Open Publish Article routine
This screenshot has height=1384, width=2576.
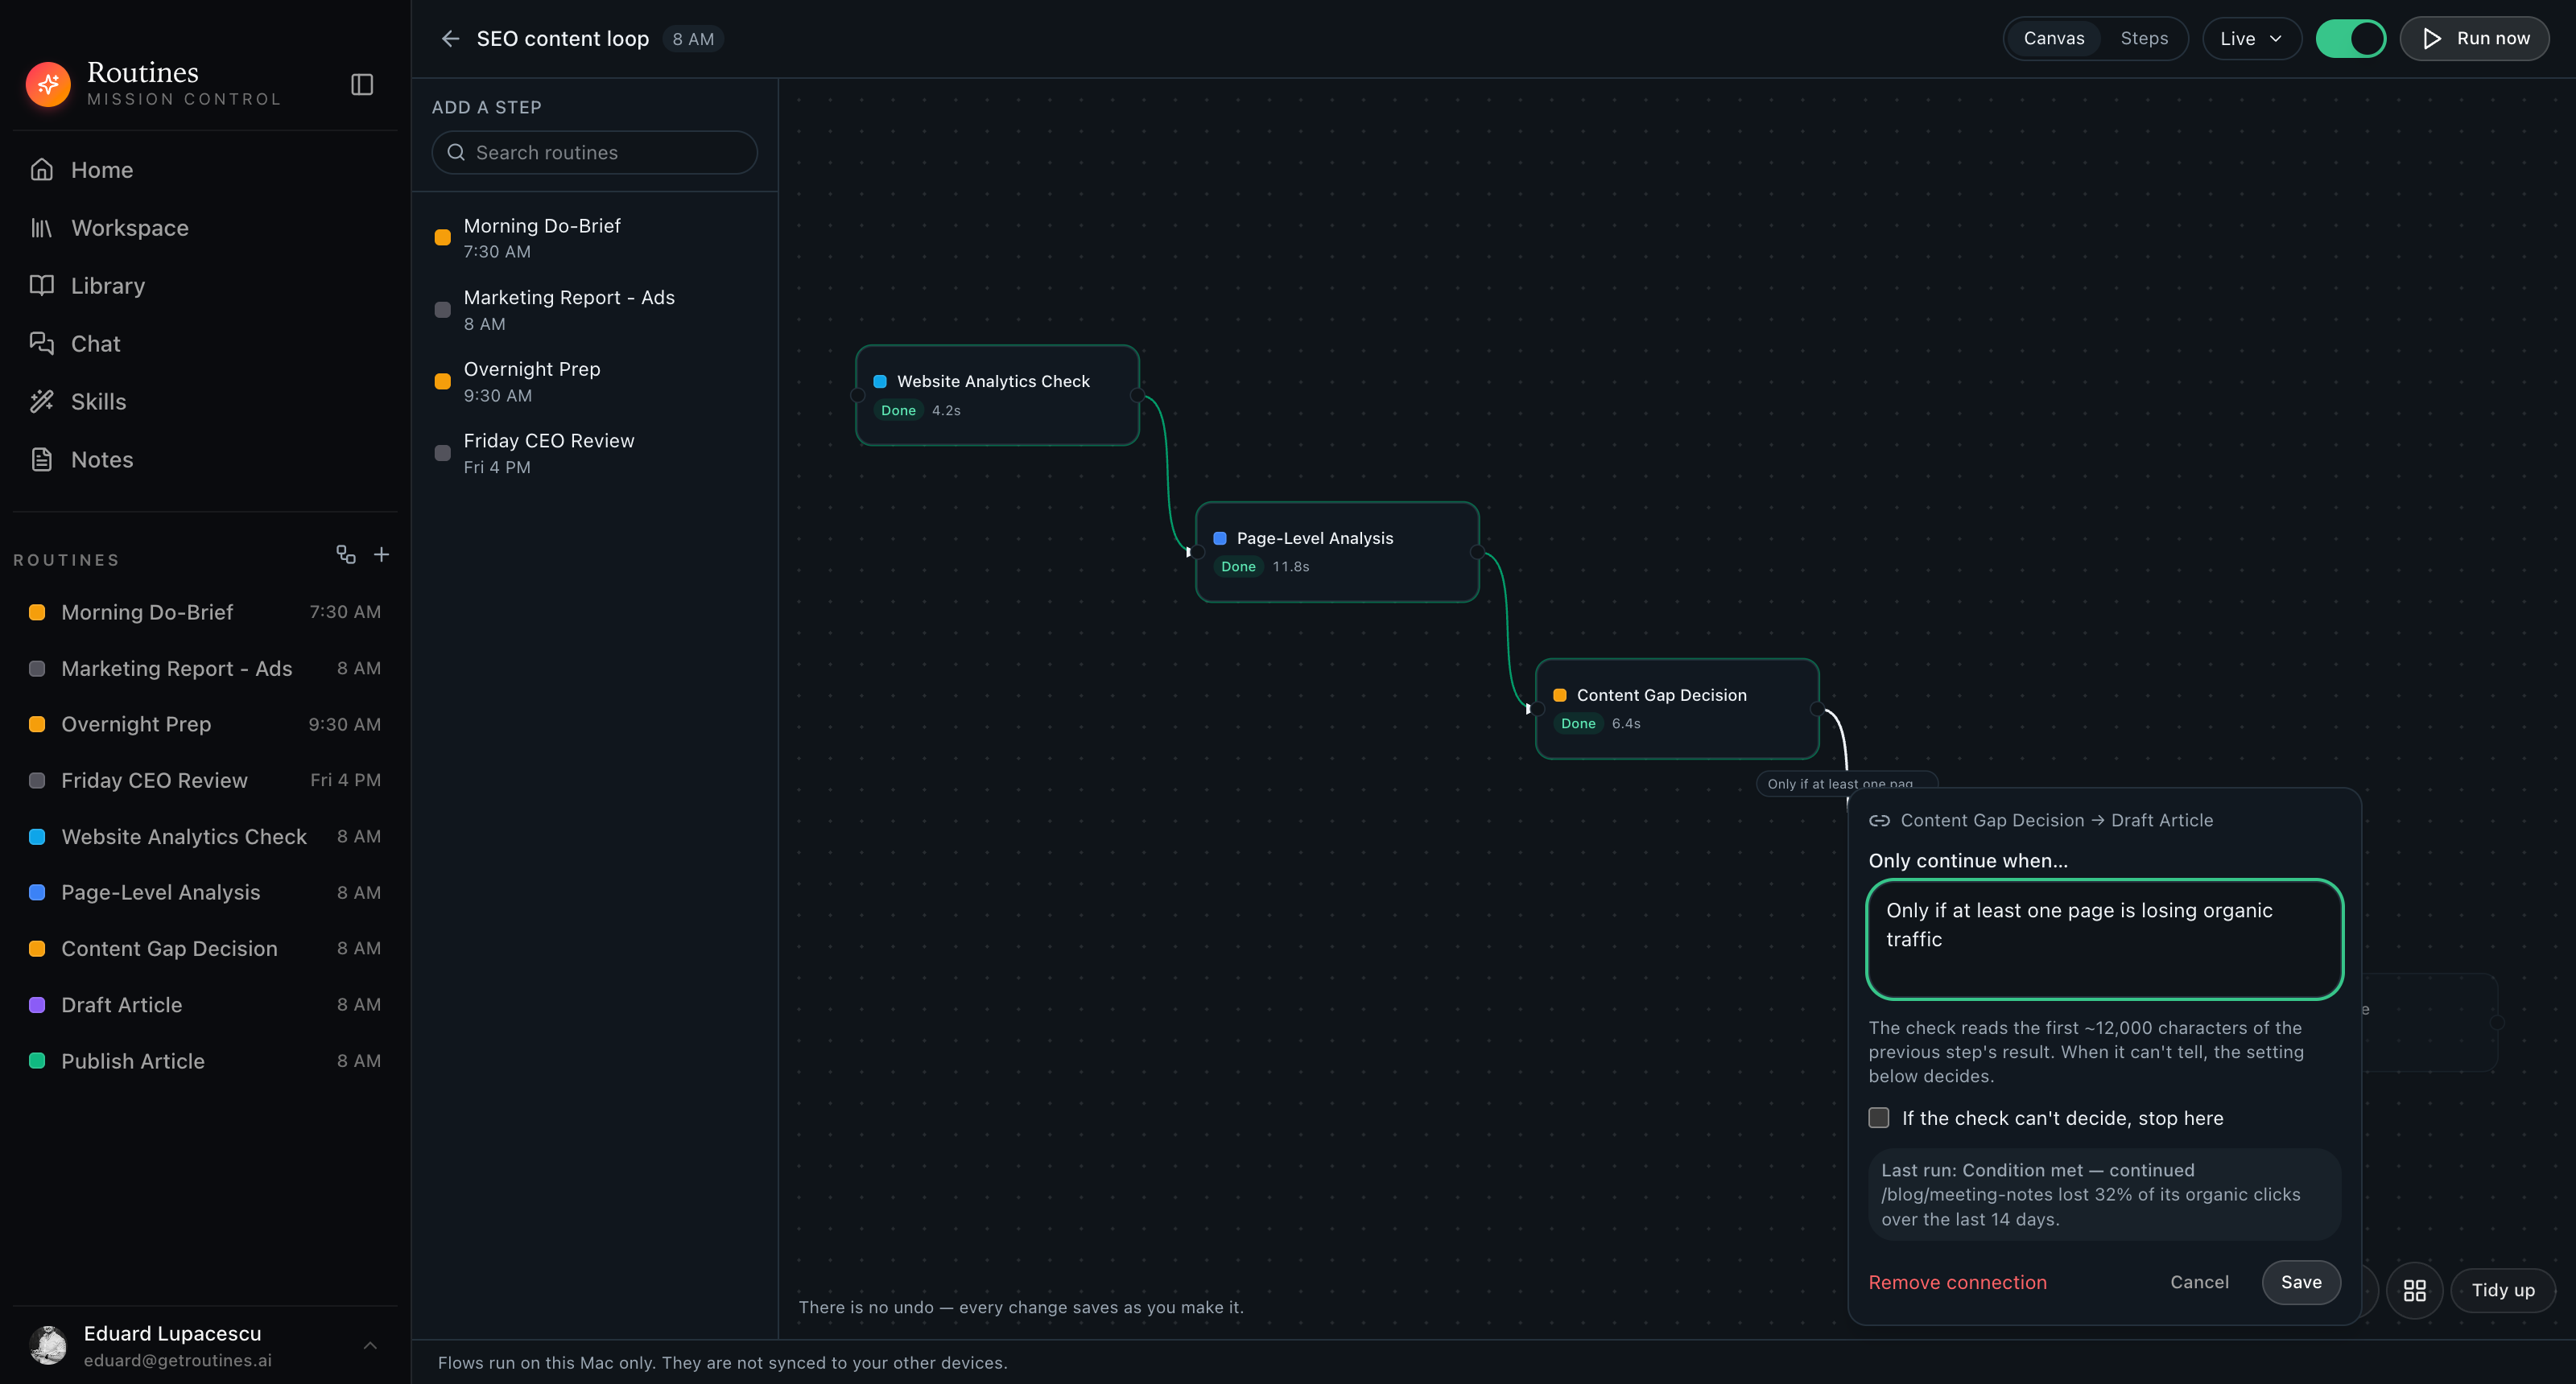click(204, 1061)
